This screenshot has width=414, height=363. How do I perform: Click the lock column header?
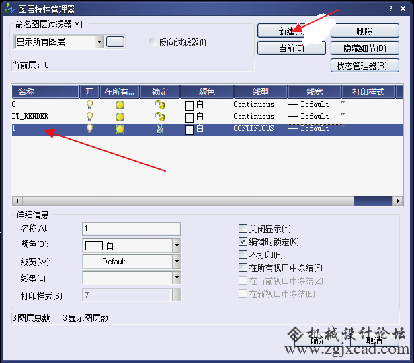pyautogui.click(x=160, y=91)
